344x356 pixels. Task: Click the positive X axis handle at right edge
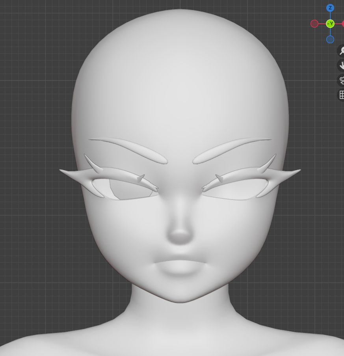tap(342, 24)
